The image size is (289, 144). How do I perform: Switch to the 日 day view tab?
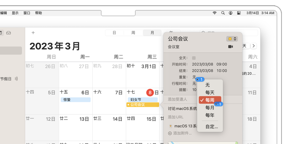(114, 33)
